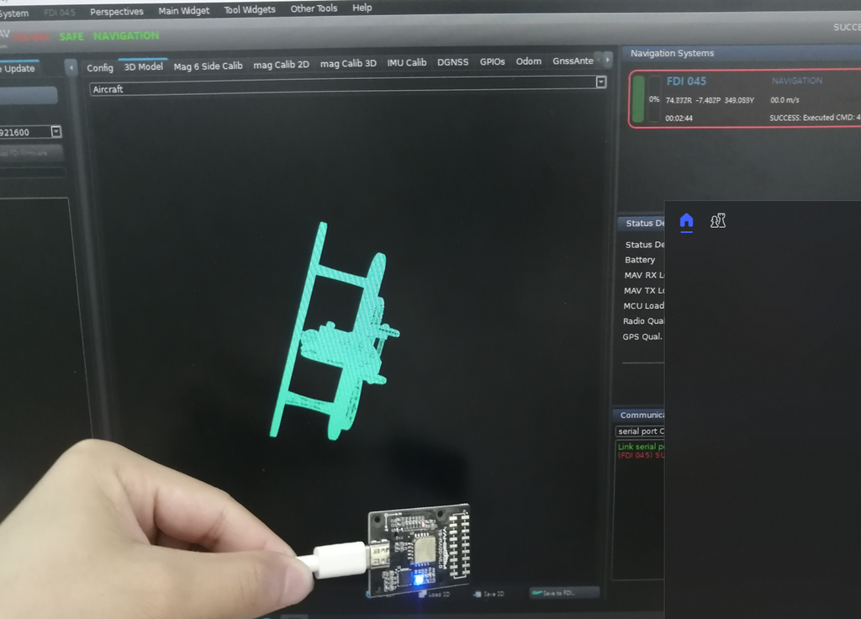Click the Link serial port log message
The width and height of the screenshot is (861, 619).
[x=641, y=447]
